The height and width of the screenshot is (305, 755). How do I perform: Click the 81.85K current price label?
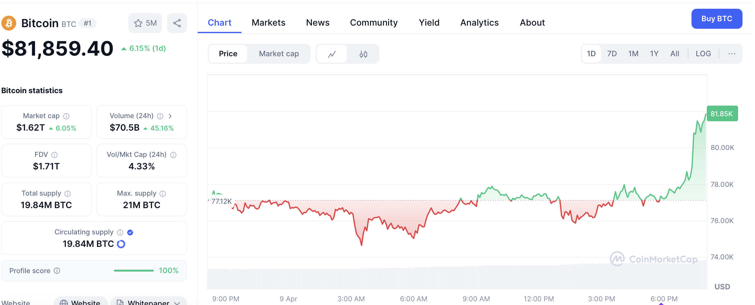tap(722, 114)
